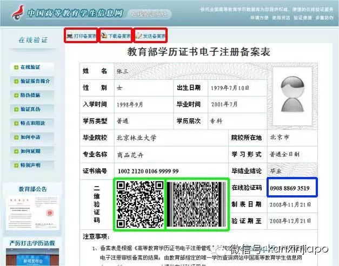Screen dimensions: 339x266
Task: Open 验证报告简介 in the sidebar
Action: coord(35,81)
